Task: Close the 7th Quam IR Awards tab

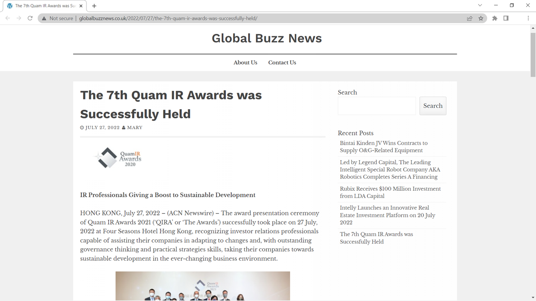Action: coord(81,6)
